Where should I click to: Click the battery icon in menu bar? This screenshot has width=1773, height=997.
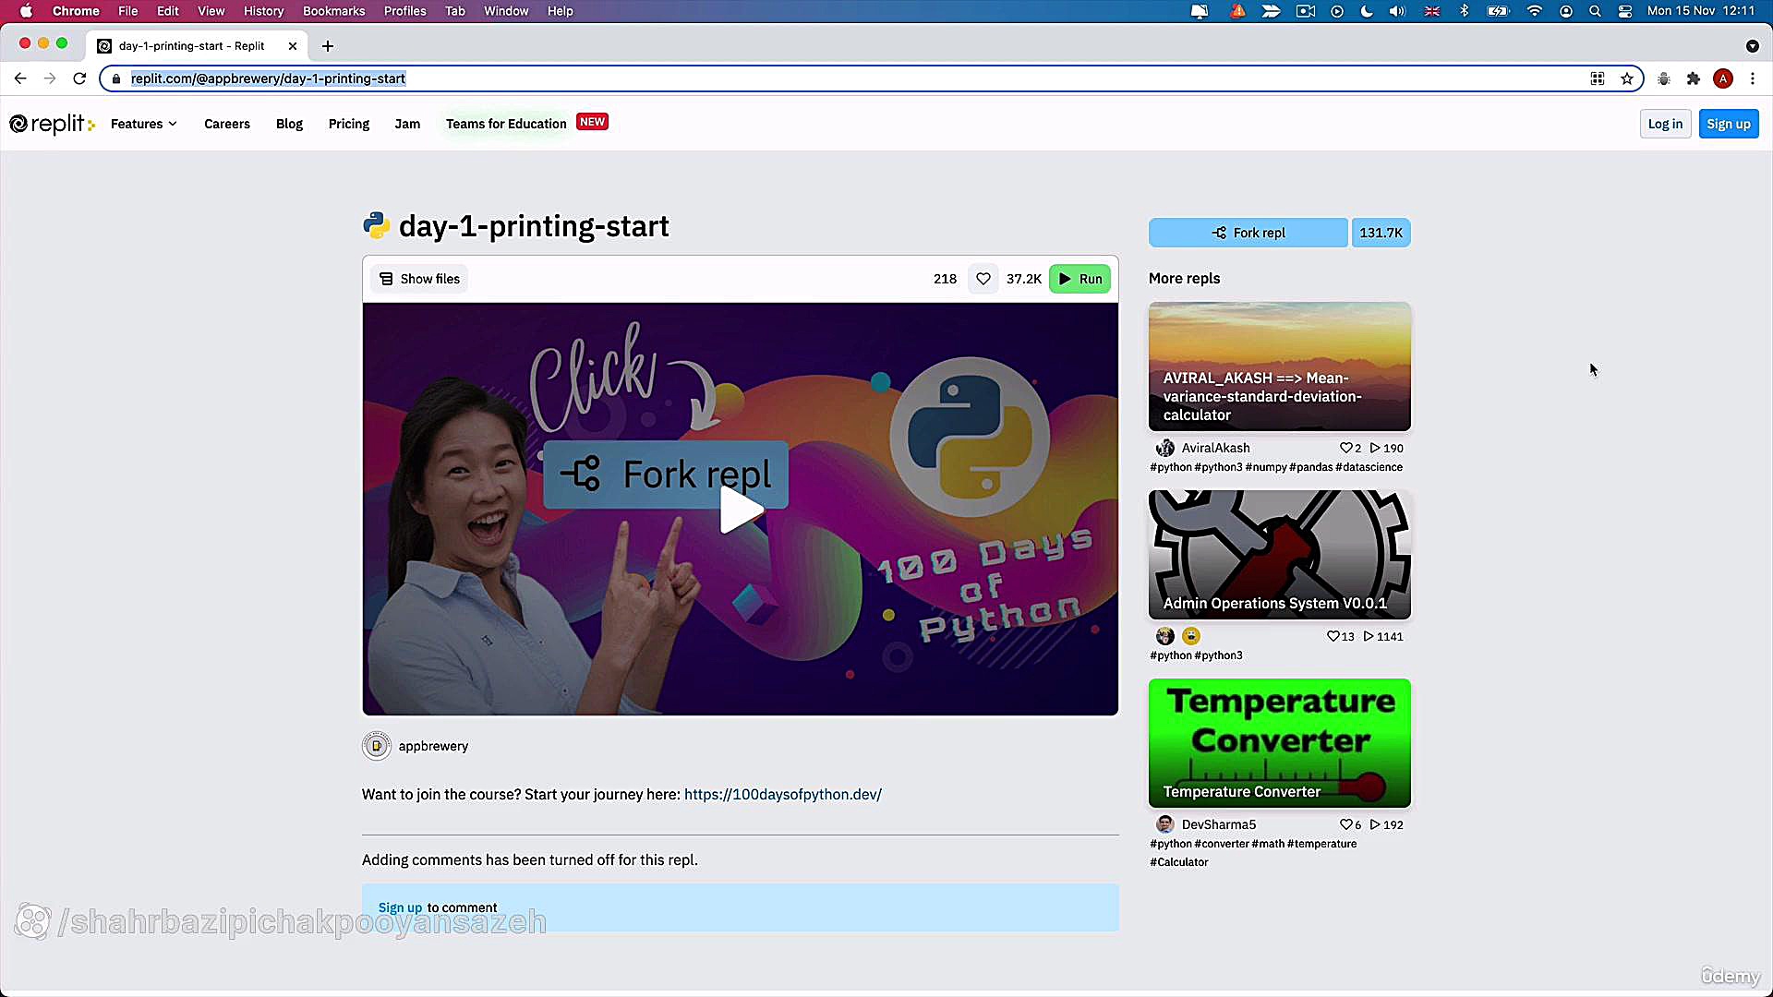click(1498, 11)
